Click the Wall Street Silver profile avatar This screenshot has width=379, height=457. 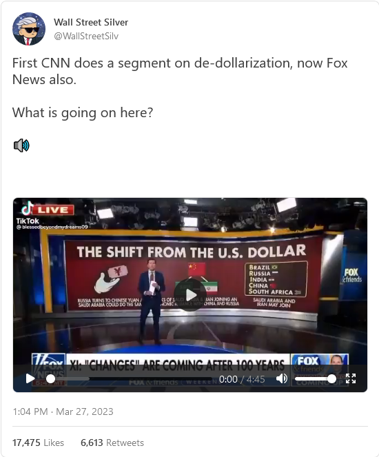29,29
